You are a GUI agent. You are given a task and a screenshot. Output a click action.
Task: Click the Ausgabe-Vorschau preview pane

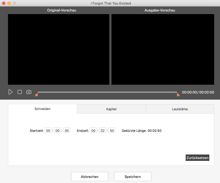click(163, 49)
